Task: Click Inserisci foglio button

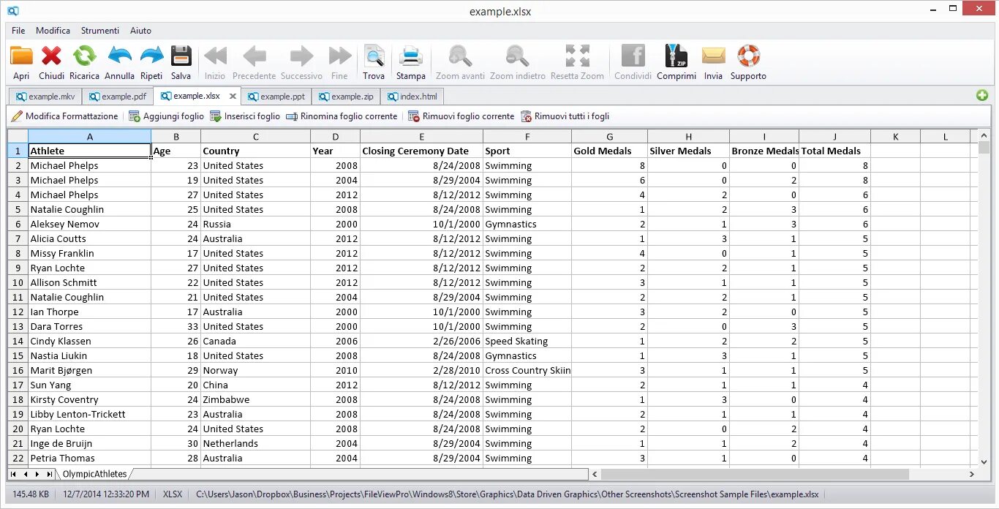Action: pos(244,116)
